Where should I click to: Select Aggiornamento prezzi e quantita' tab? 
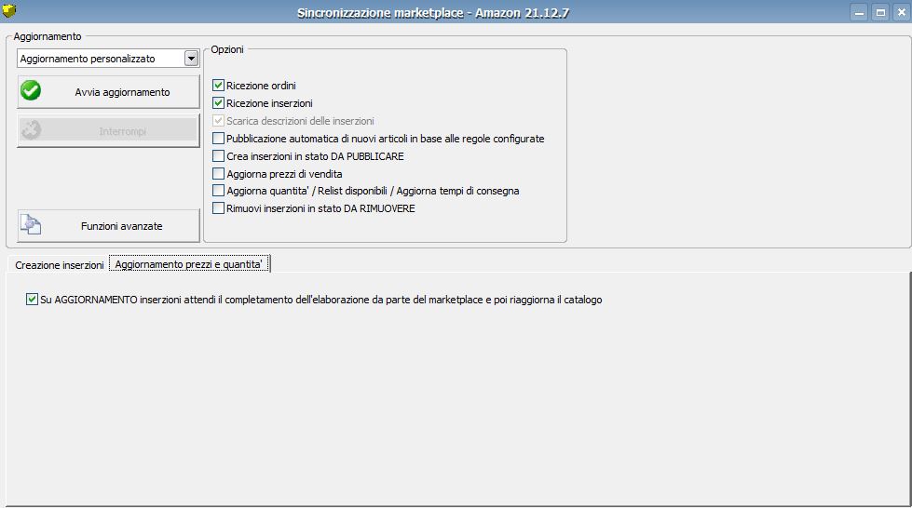[189, 264]
